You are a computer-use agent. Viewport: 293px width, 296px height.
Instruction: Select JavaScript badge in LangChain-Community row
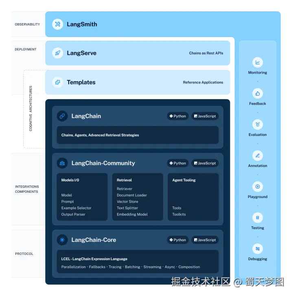click(x=205, y=163)
